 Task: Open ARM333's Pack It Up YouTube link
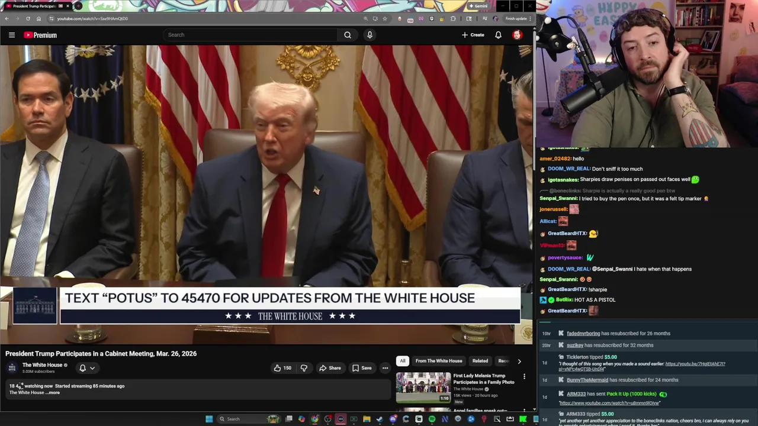click(x=609, y=403)
